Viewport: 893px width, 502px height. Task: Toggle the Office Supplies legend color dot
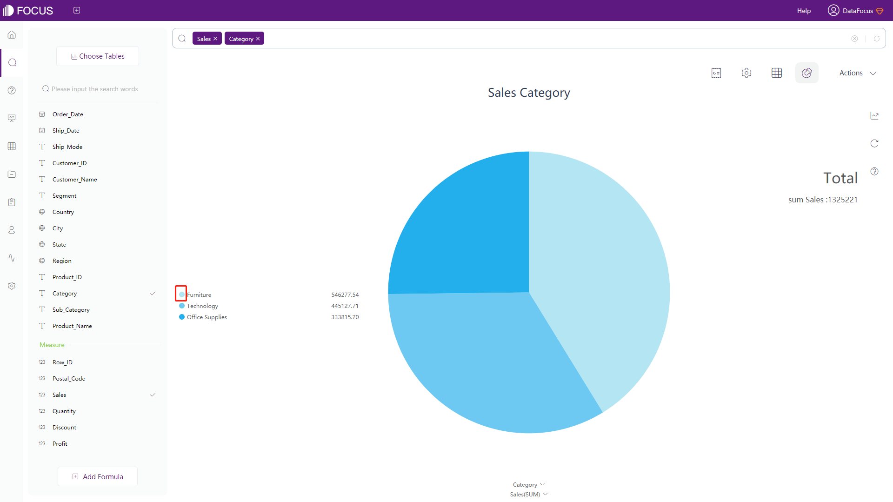pos(182,317)
